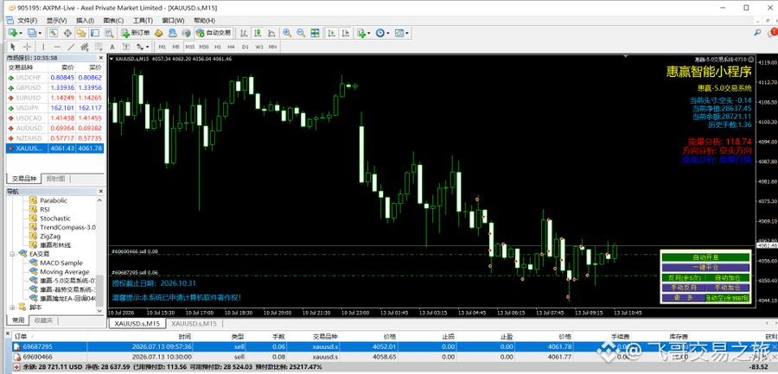
Task: Toggle chart shift icon
Action: pos(344,33)
